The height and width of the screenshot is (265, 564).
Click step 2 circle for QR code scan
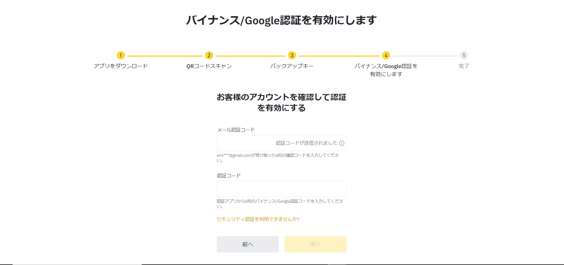coord(209,55)
